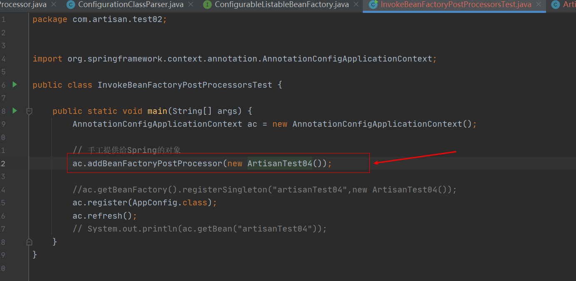Click the AnnotationConfigApplicationContext import statement
576x281 pixels.
point(235,59)
